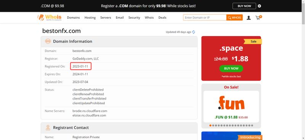Select the first orange carousel dot
This screenshot has height=140, width=305.
tap(210, 126)
